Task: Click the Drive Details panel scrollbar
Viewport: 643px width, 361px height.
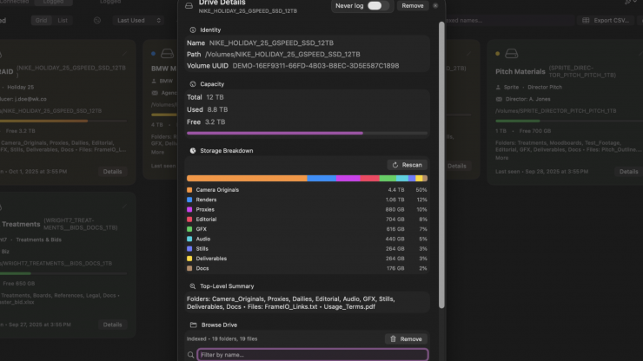Action: pos(441,164)
